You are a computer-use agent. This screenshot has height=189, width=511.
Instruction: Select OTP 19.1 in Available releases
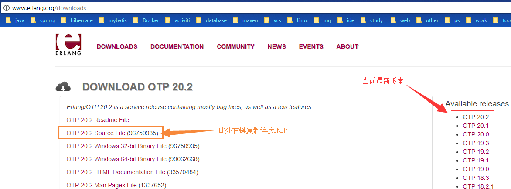point(476,160)
